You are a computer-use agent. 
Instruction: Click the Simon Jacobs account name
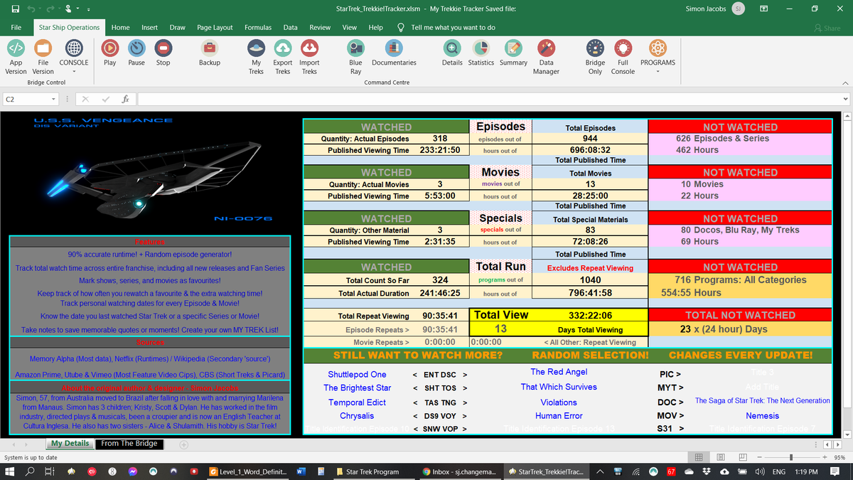pyautogui.click(x=706, y=9)
